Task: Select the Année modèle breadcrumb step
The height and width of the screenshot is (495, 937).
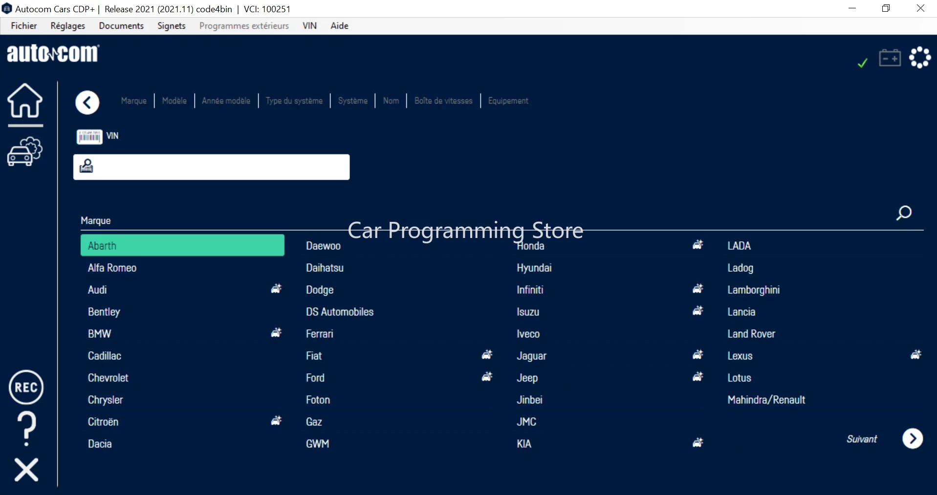Action: (x=226, y=101)
